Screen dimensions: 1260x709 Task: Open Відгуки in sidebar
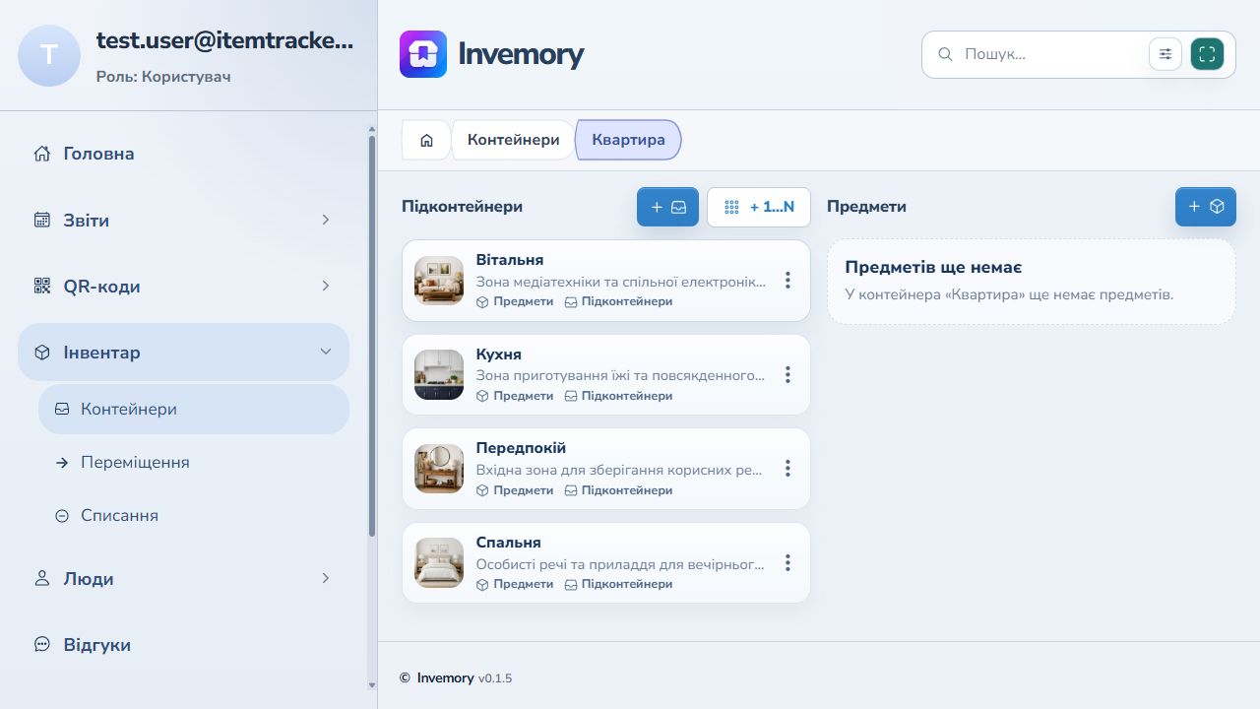183,645
